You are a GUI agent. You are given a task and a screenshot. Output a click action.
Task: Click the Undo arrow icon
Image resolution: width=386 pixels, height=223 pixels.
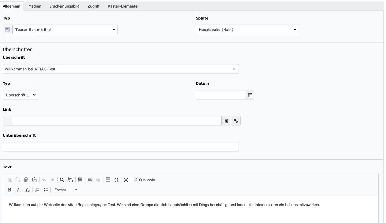[44, 180]
